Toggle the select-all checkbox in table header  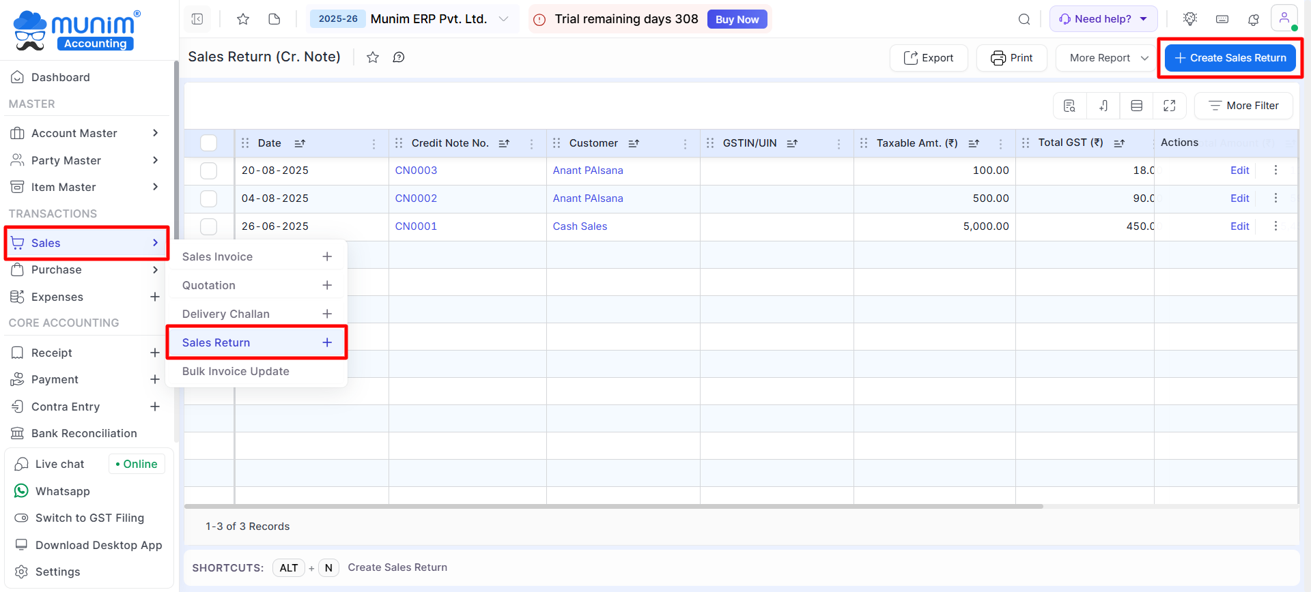coord(209,143)
